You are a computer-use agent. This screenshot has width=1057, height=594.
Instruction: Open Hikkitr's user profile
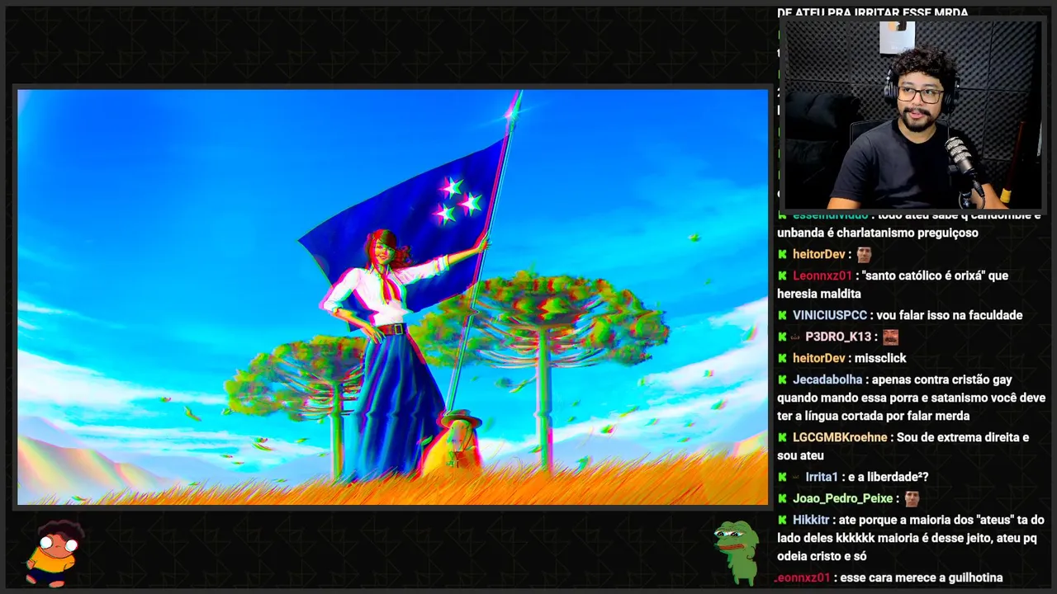tap(811, 520)
